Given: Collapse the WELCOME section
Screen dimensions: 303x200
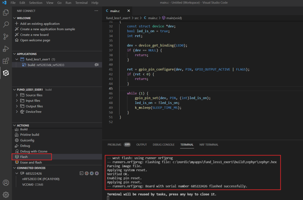Looking at the screenshot, I should coord(14,18).
